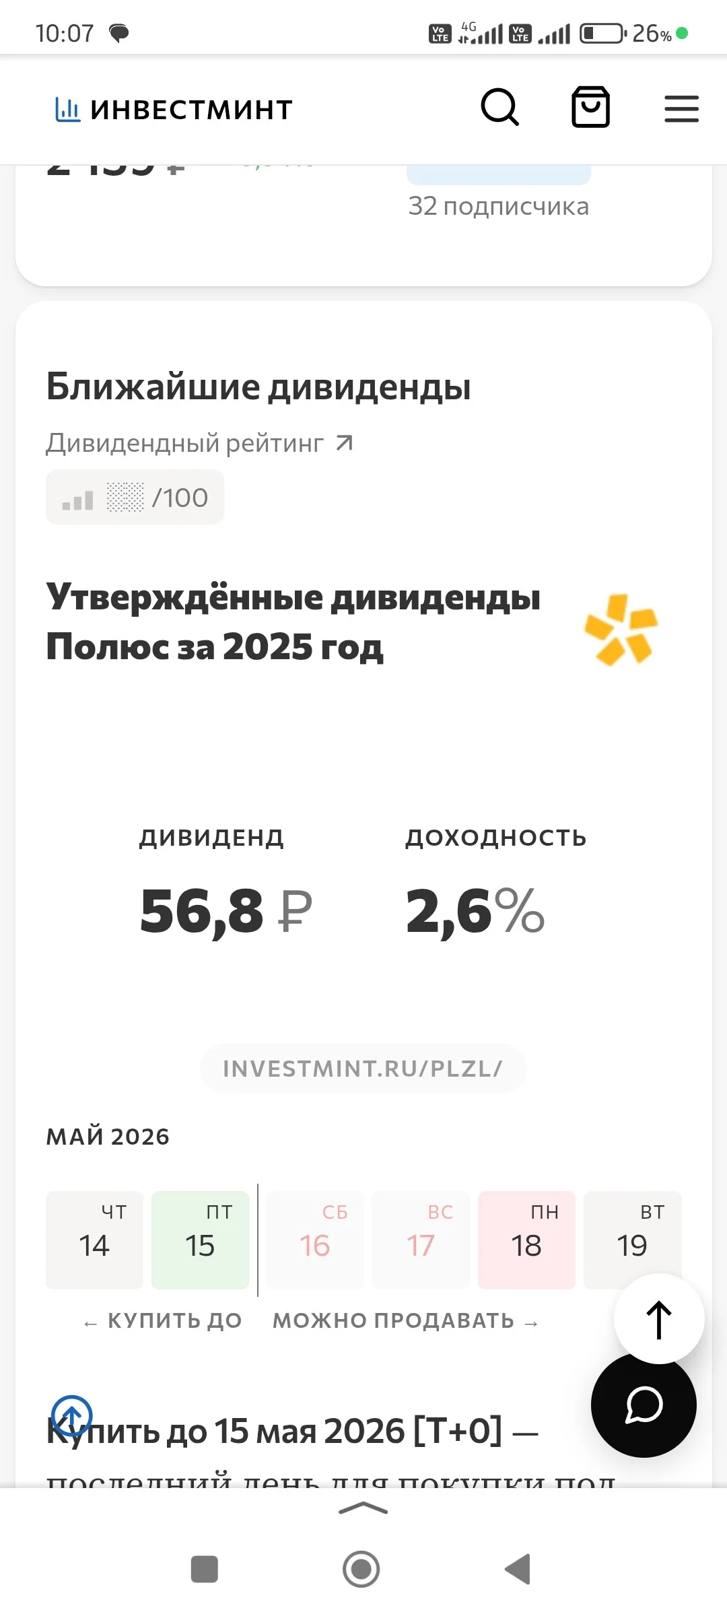Tap the Android back triangle button

click(518, 1569)
